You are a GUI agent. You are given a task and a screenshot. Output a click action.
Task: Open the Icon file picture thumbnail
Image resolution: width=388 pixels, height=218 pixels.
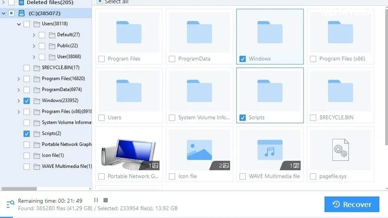pos(199,149)
